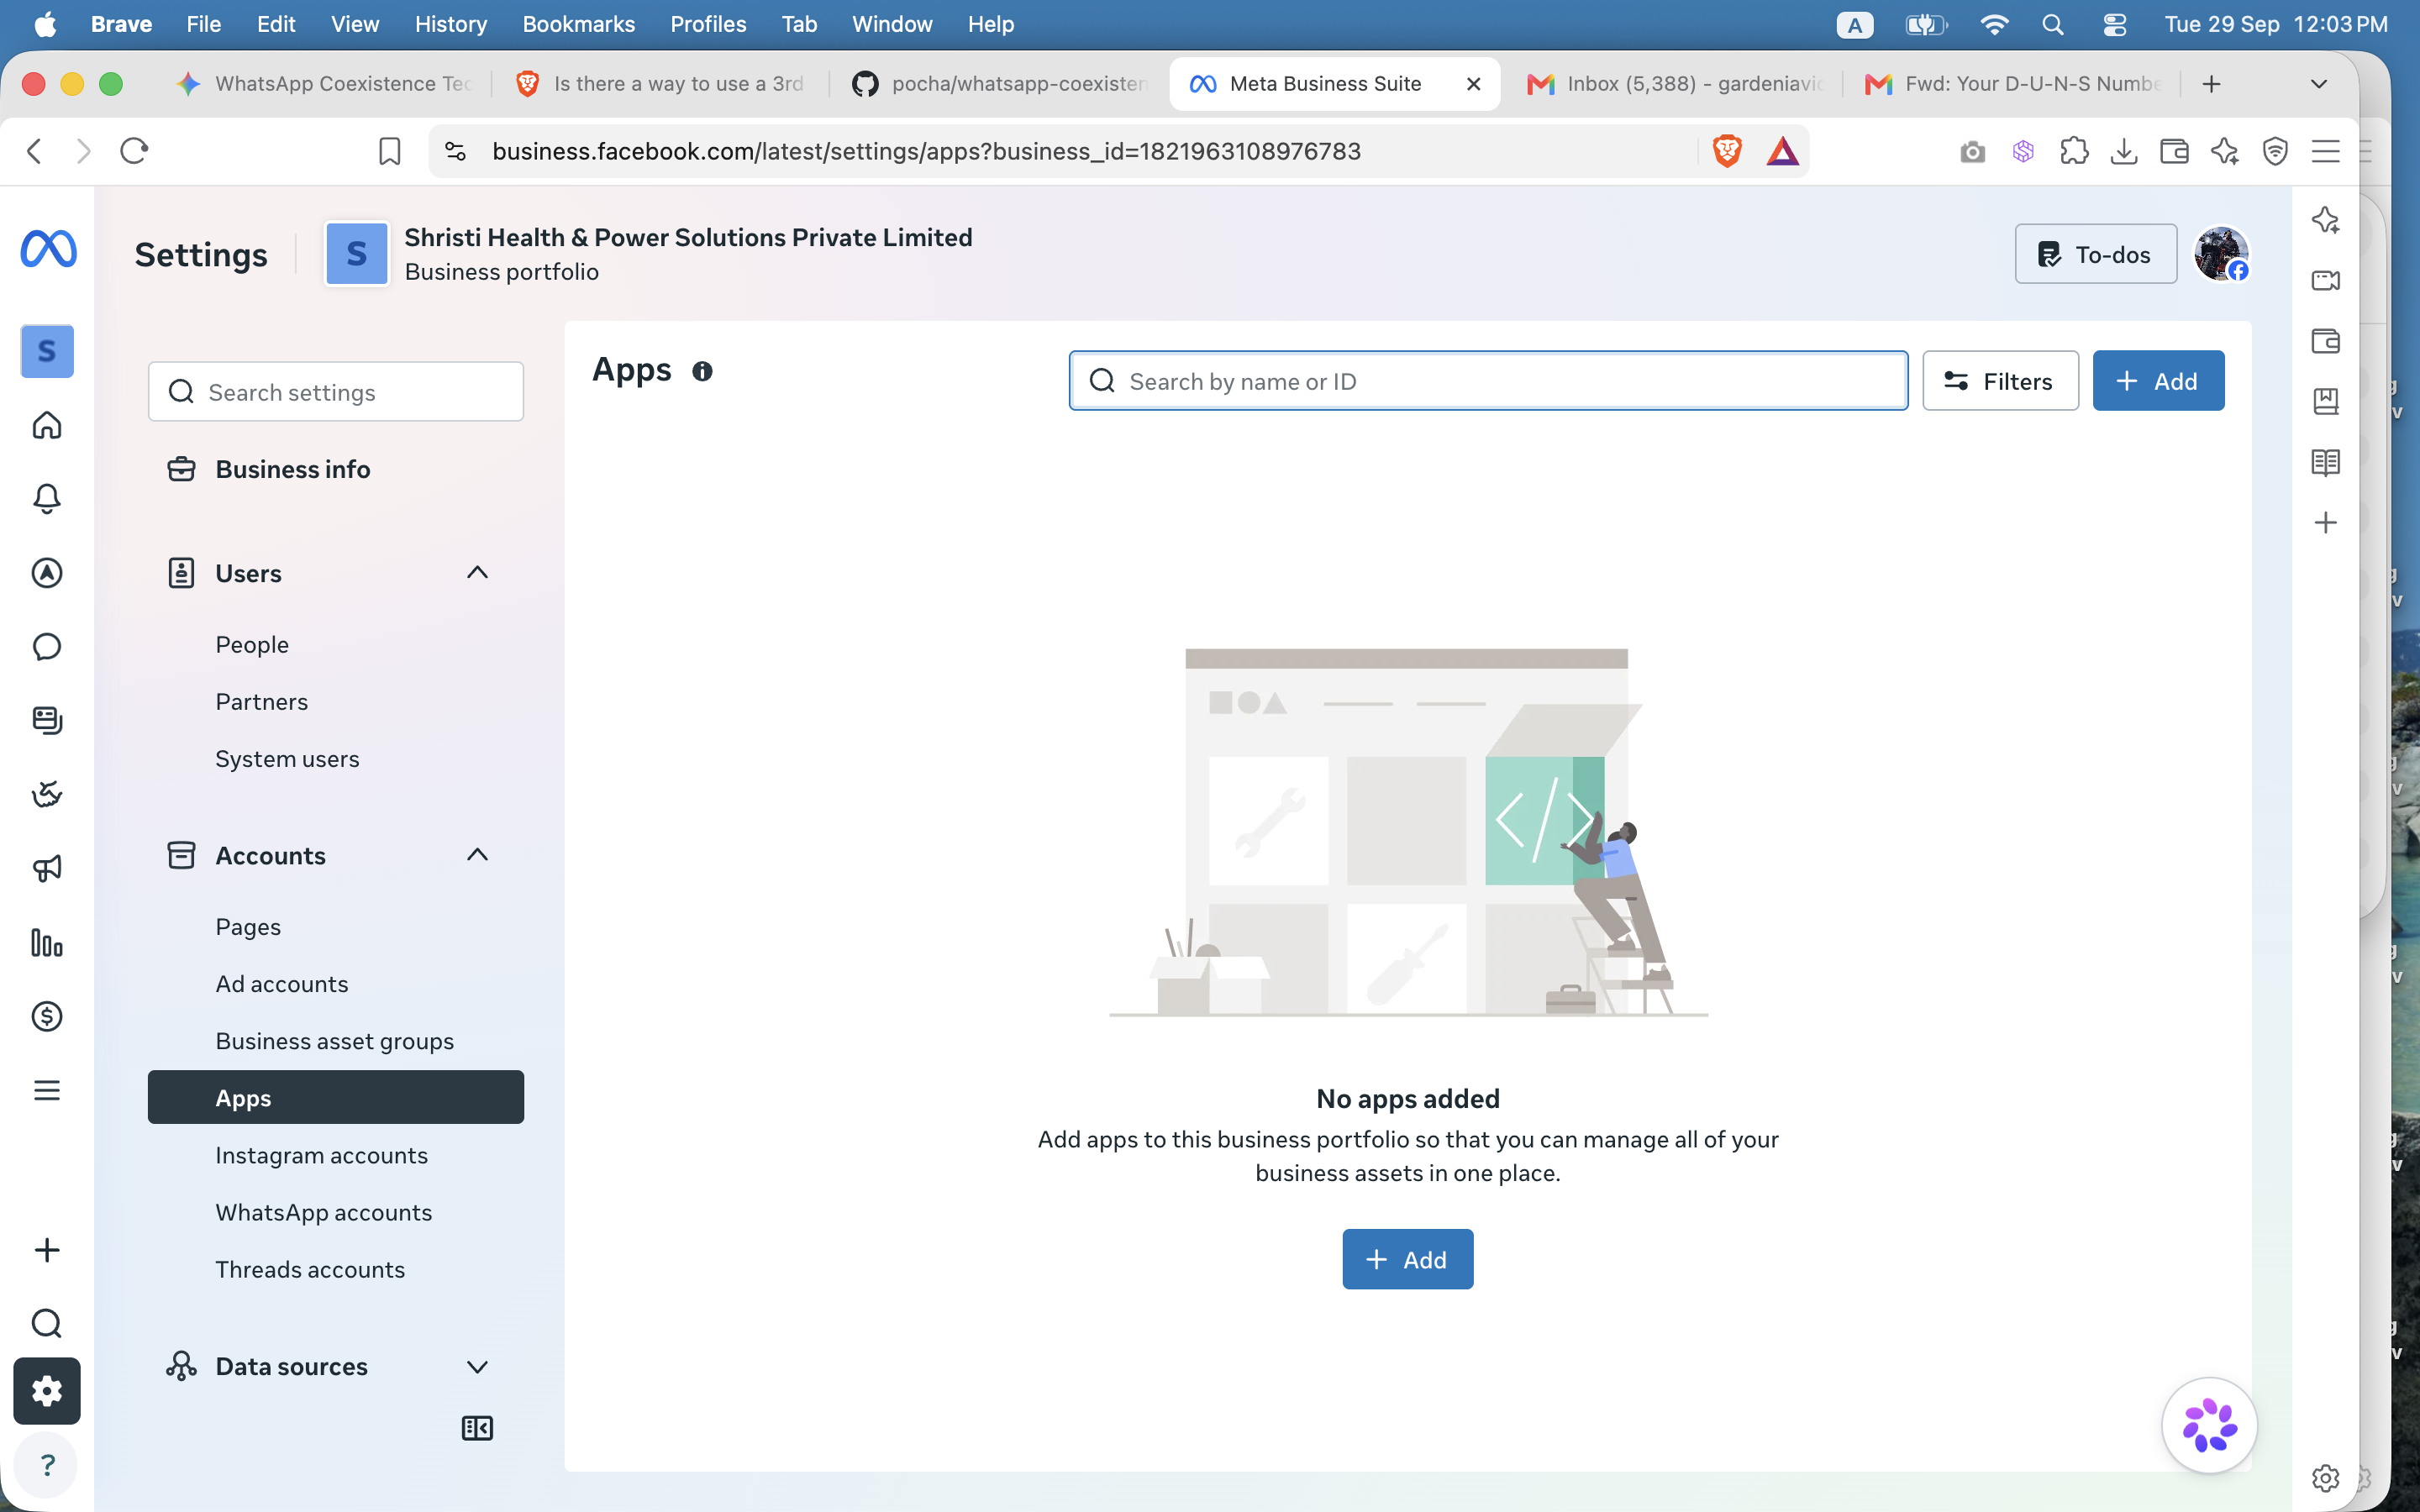Reload the page
Screen dimensions: 2420x1512
[x=134, y=151]
